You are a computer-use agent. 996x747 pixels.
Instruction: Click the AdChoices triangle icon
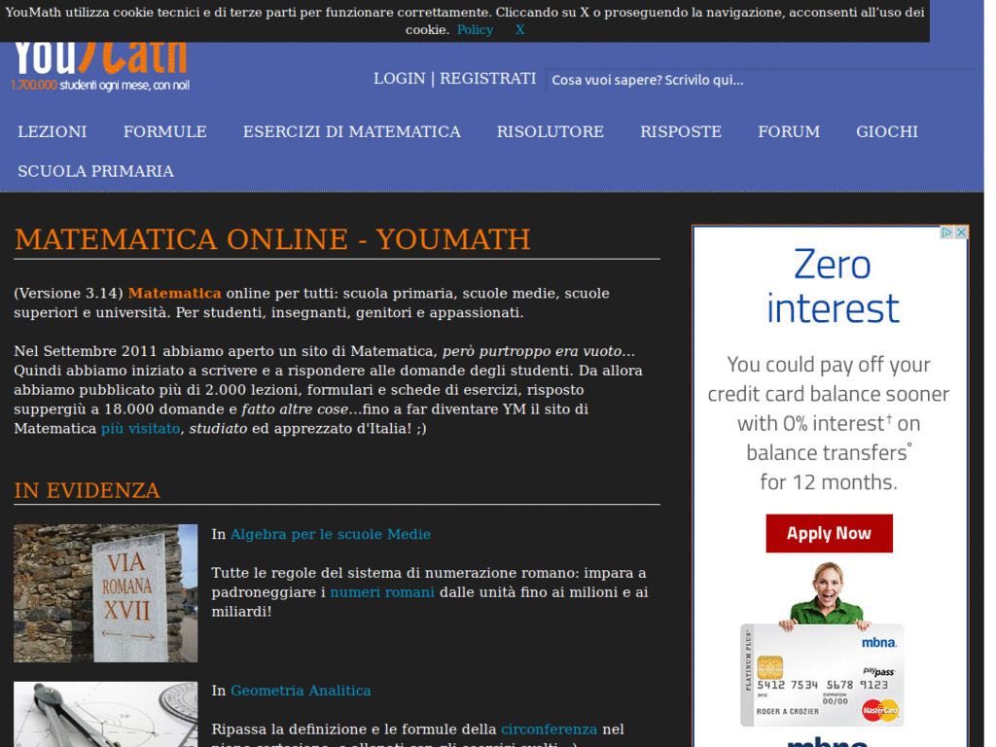(946, 232)
